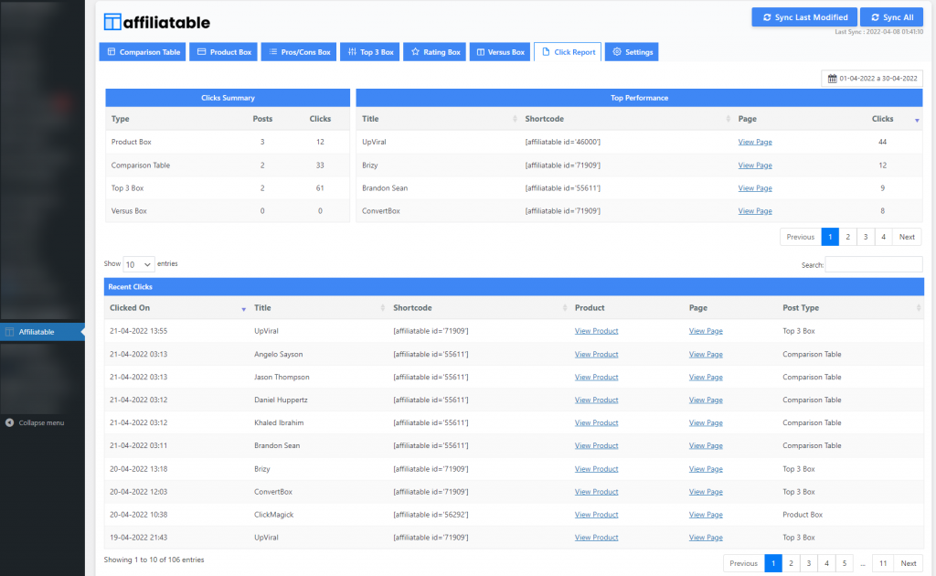936x576 pixels.
Task: Open View Page for ClickMagick row
Action: click(706, 515)
